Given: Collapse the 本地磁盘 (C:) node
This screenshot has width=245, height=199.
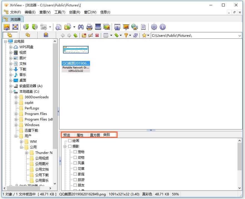Looking at the screenshot, I should 11,92.
